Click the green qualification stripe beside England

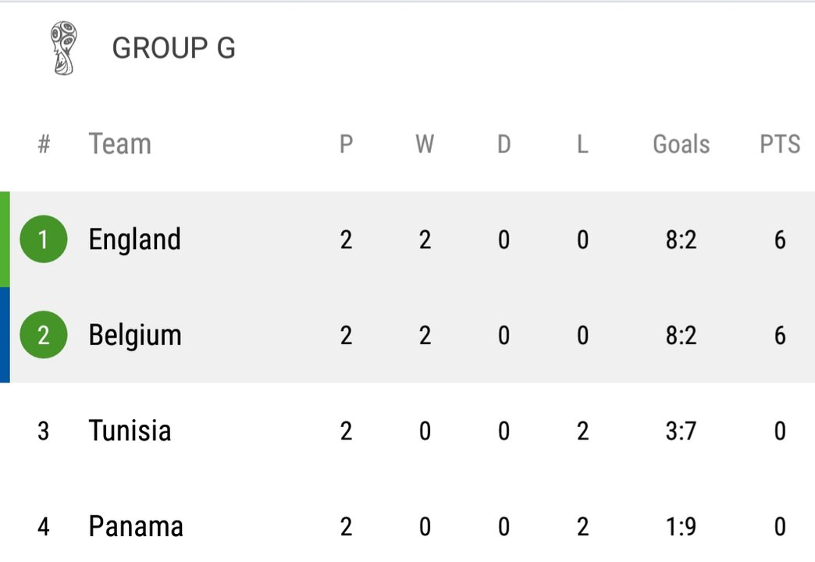pos(5,239)
